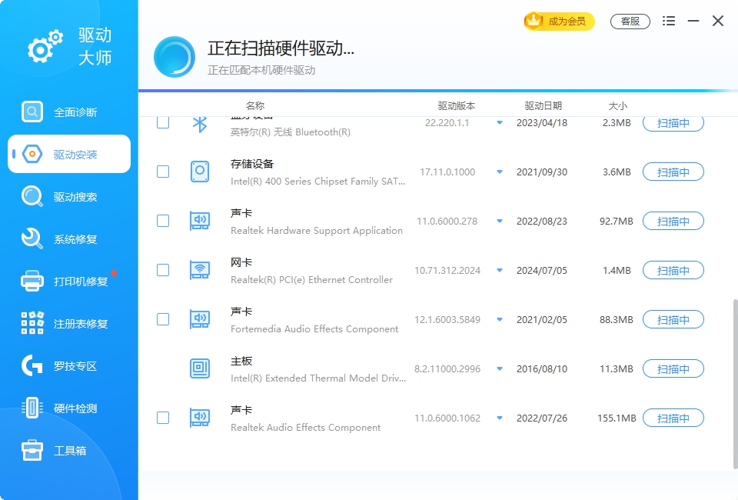Tick the Bluetooth driver checkbox

163,122
